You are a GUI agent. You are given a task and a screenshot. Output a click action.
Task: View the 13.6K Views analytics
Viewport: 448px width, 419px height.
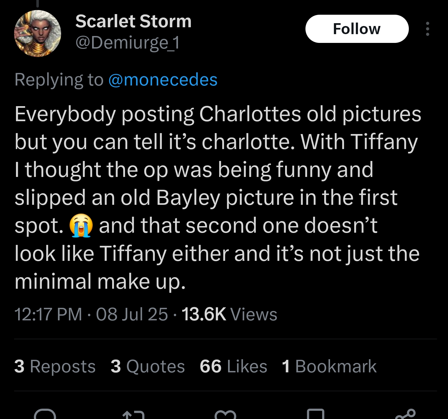click(229, 314)
